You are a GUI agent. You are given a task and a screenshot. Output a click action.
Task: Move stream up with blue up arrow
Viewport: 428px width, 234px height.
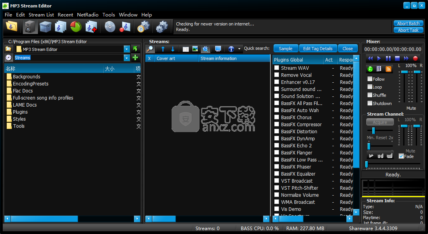click(163, 49)
